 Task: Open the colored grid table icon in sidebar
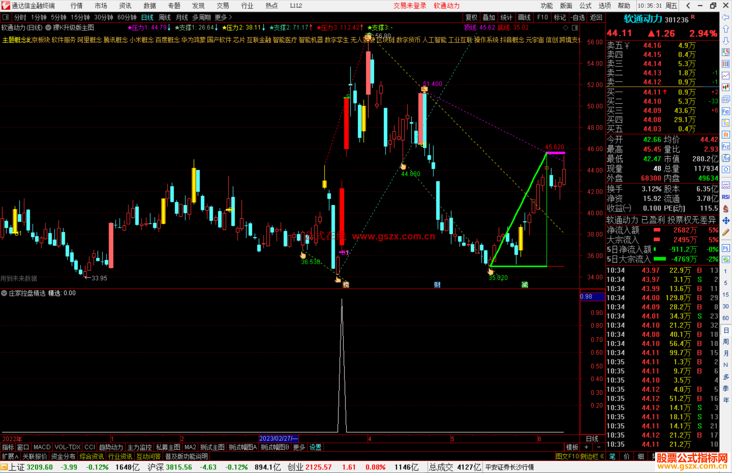pyautogui.click(x=726, y=64)
